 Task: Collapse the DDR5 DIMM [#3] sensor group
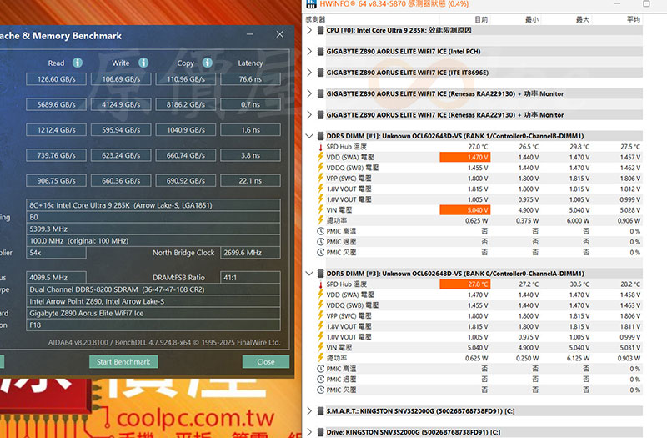pyautogui.click(x=310, y=274)
